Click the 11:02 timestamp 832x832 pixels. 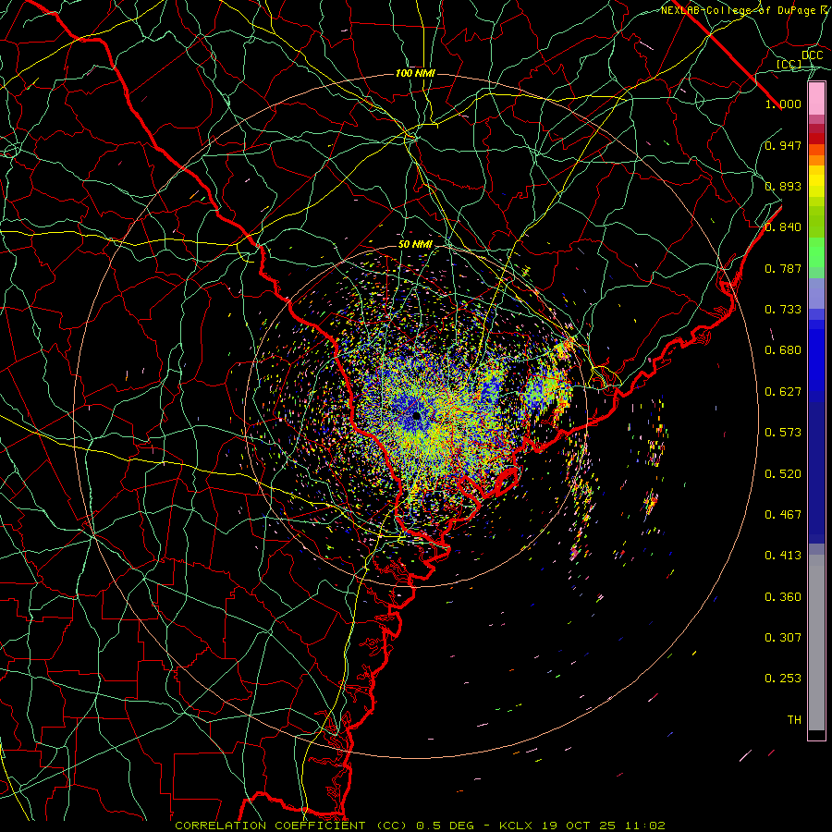(644, 826)
